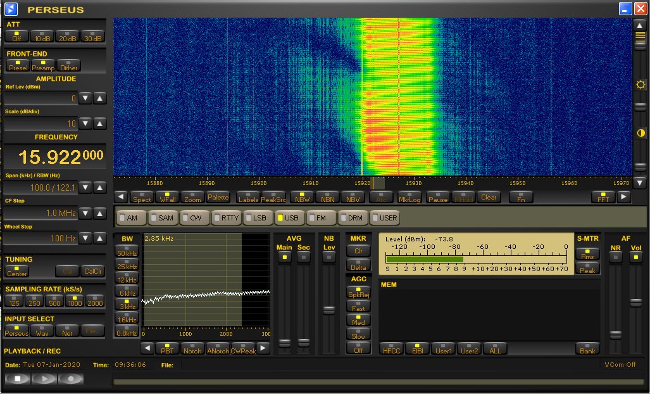Select USB mode

click(290, 218)
